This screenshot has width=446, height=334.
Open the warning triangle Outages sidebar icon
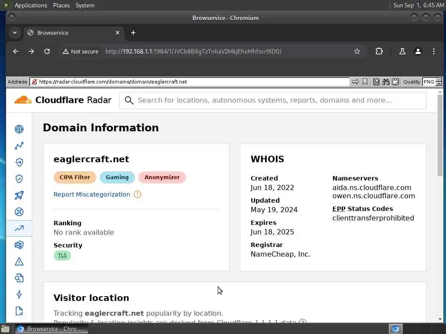click(x=19, y=261)
